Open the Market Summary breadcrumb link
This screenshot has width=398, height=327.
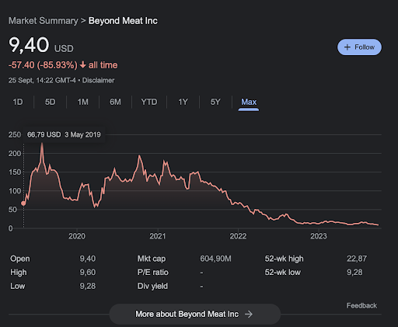pos(43,21)
